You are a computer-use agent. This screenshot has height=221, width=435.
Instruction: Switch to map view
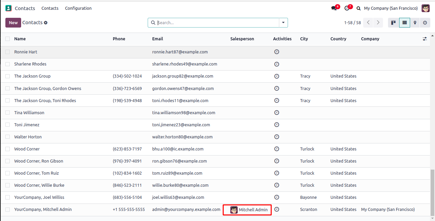pyautogui.click(x=415, y=23)
